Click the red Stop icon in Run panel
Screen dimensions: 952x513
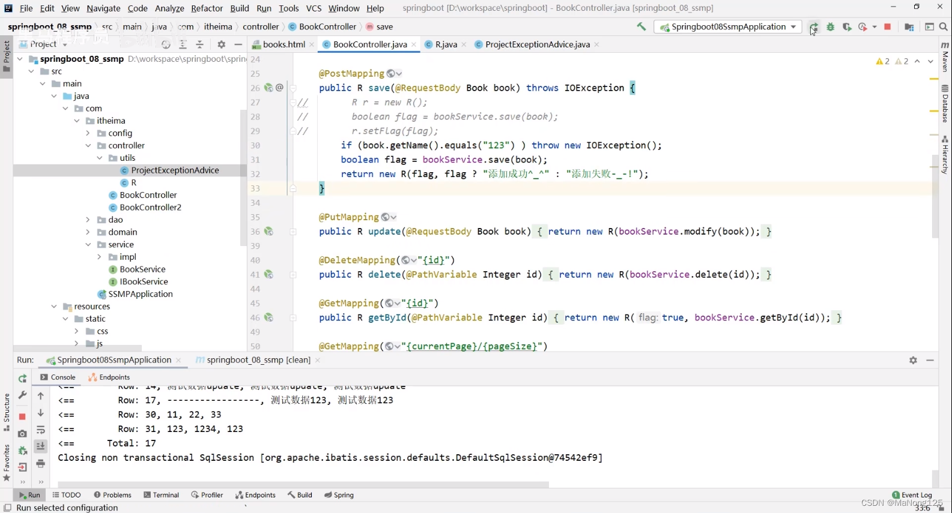22,416
